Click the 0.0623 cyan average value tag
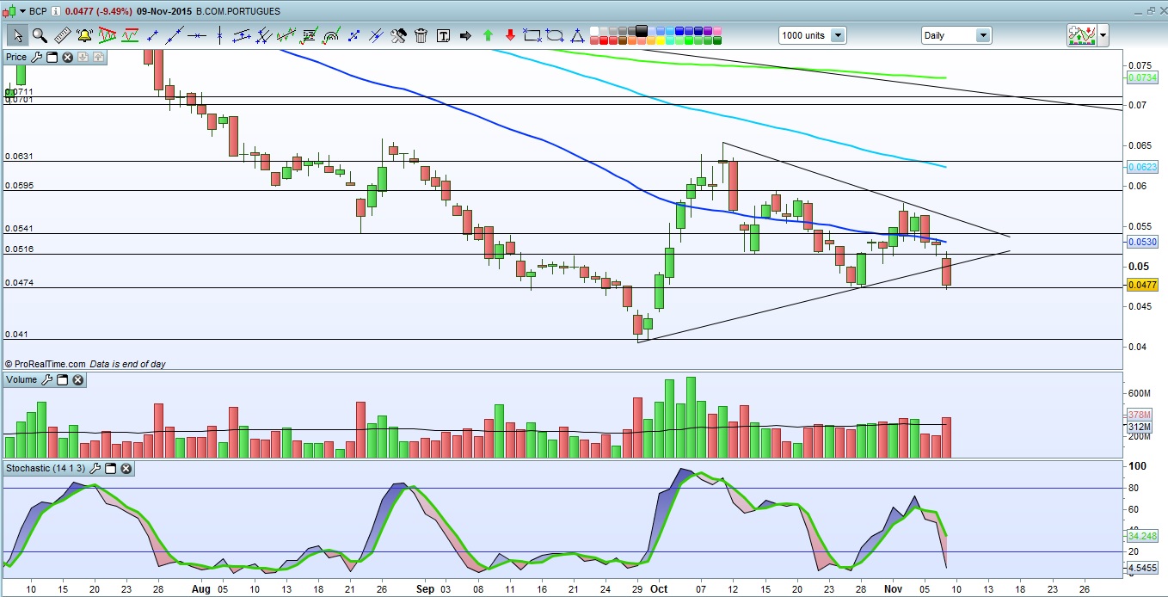Screen dimensions: 1168x597 click(1144, 166)
